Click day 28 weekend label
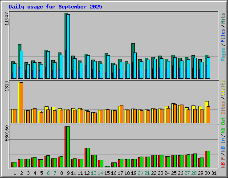This screenshot has width=228, height=178. point(194,173)
